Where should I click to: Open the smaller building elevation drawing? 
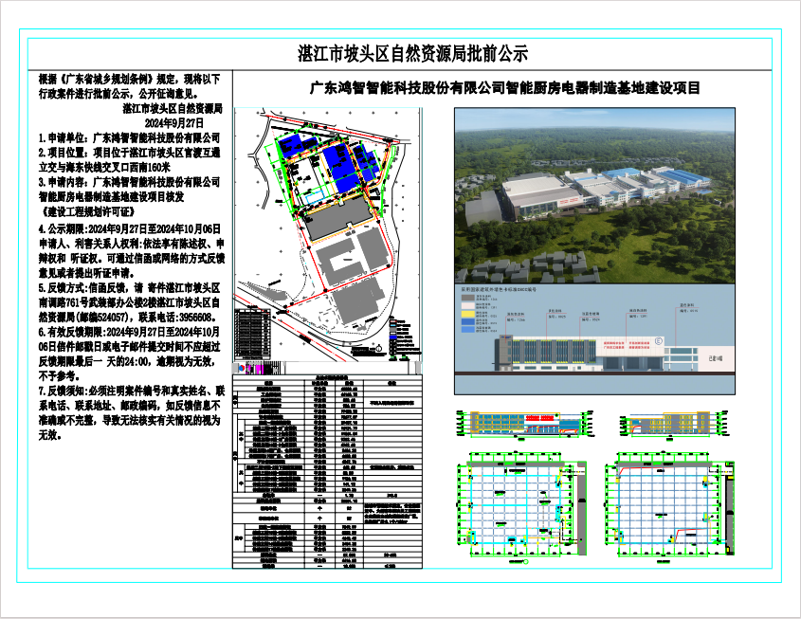(673, 424)
